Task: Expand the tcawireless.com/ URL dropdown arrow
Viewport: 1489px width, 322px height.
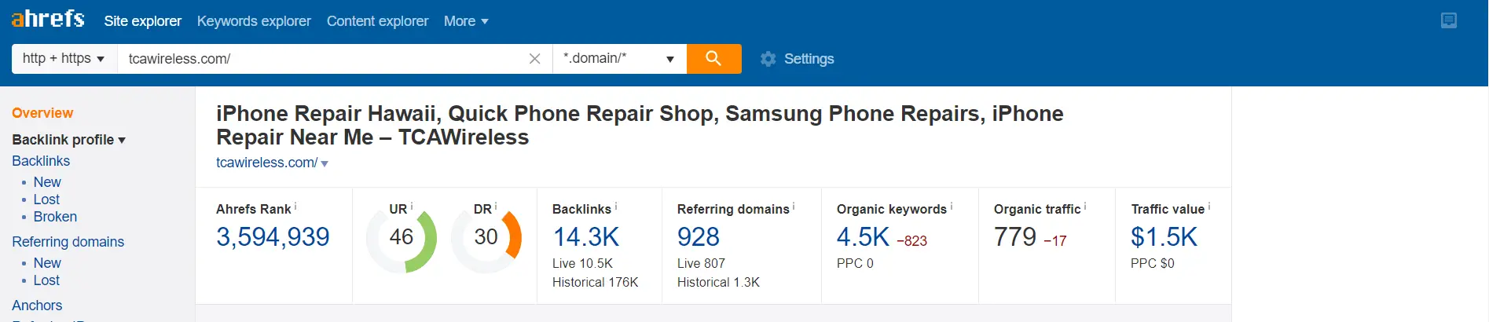Action: tap(325, 163)
